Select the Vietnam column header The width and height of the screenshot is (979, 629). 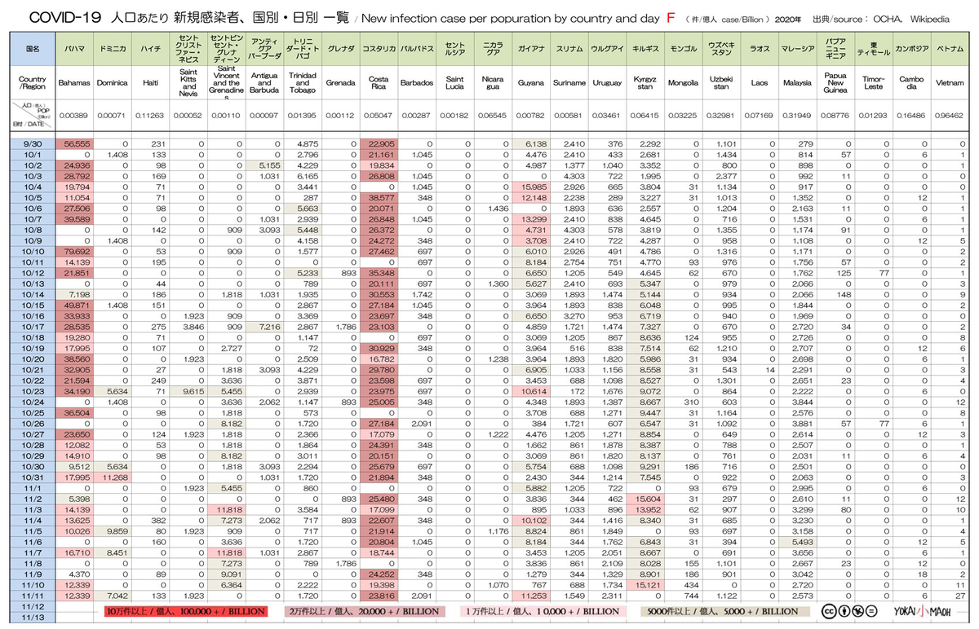tap(950, 83)
